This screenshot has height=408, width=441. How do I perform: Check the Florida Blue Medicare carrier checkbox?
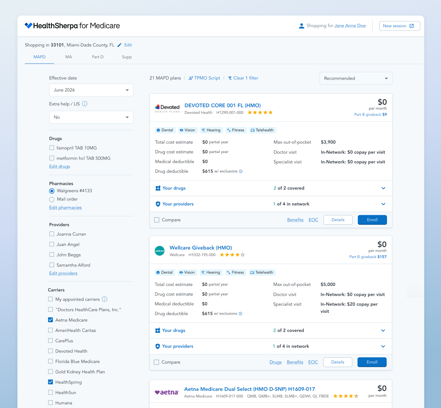click(50, 361)
